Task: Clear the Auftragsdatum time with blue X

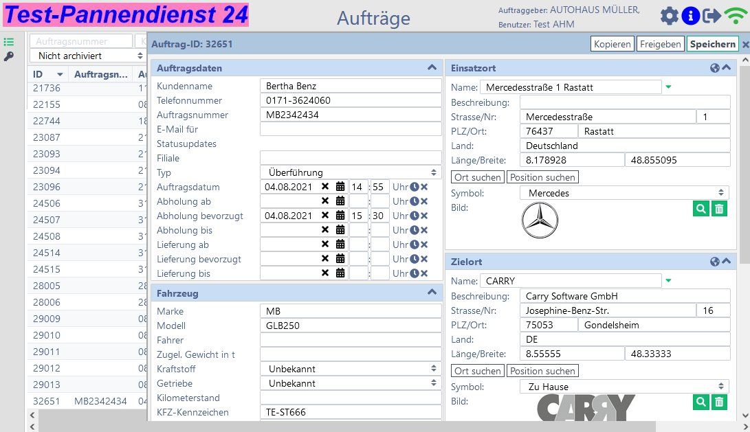Action: pyautogui.click(x=423, y=187)
